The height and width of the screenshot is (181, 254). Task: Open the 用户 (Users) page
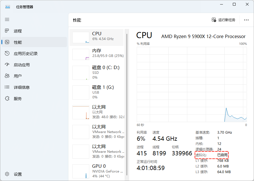[18, 76]
